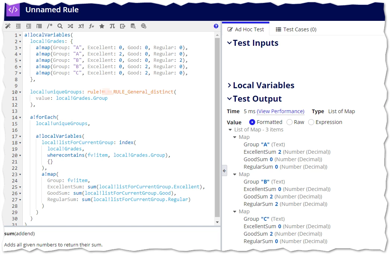Viewport: 391px width, 255px height.
Task: Click the editor scrollbar up arrow
Action: click(217, 35)
